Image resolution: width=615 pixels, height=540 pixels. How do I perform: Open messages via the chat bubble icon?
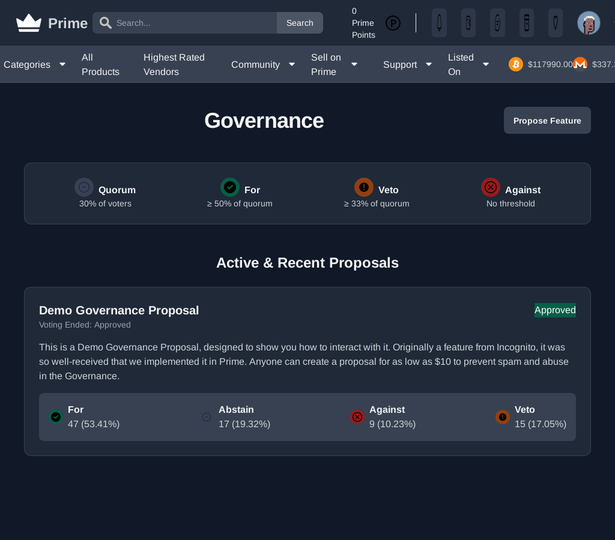497,23
